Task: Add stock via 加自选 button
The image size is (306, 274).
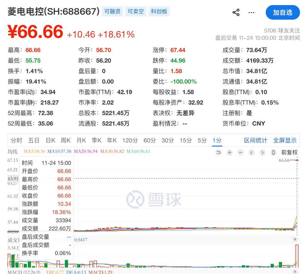Action: point(283,13)
